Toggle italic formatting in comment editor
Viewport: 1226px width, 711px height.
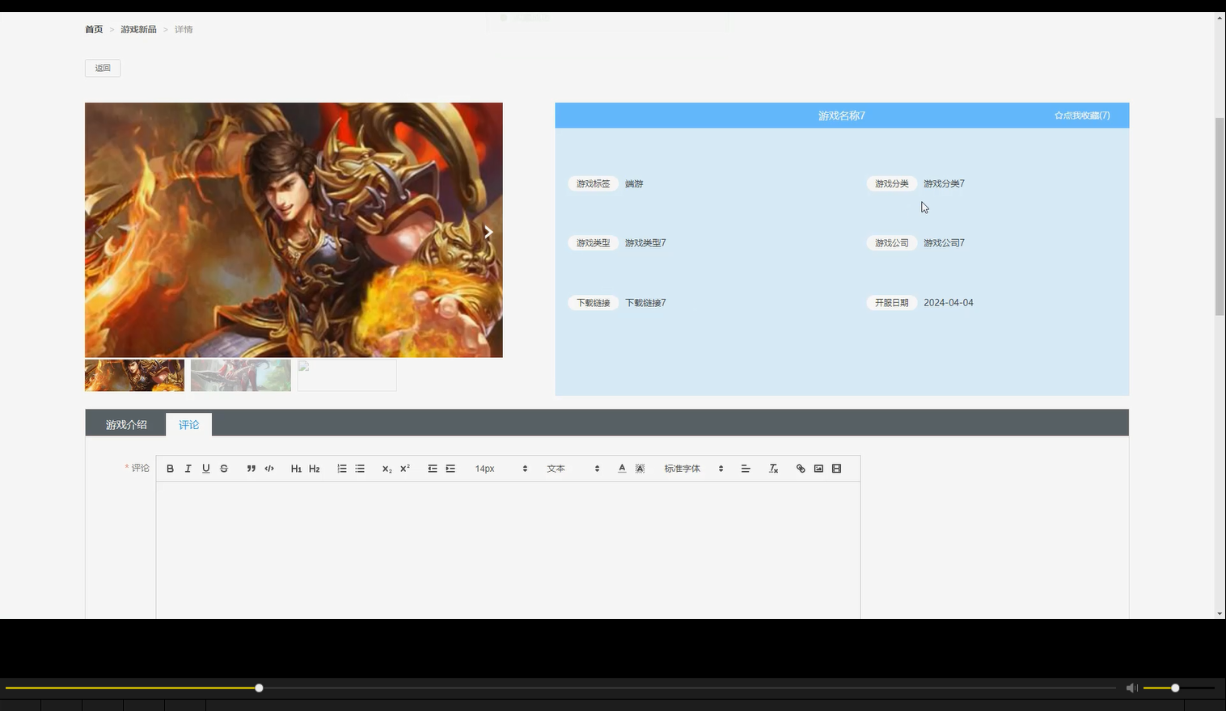tap(188, 469)
